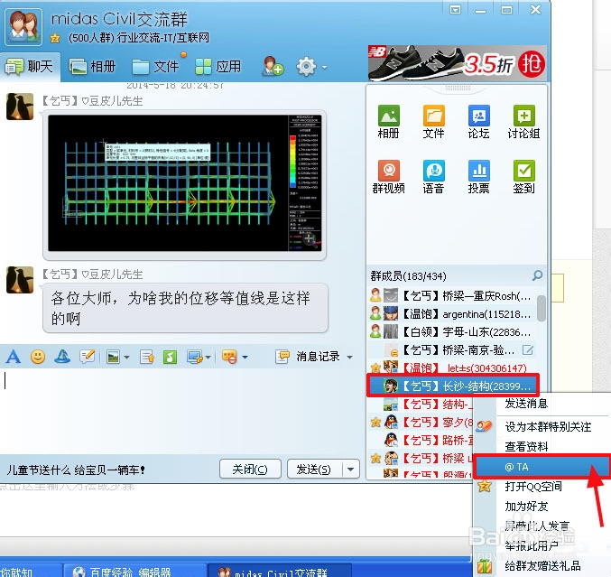
Task: Click the screenshot capture icon
Action: pyautogui.click(x=194, y=357)
